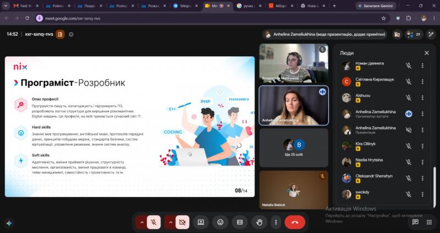The image size is (440, 233).
Task: Click the presented slide Програміст-Розробник
Action: (130, 127)
